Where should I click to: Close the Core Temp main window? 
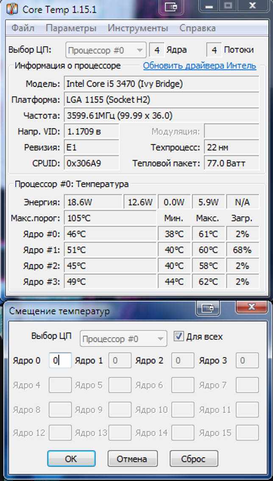coord(253,5)
